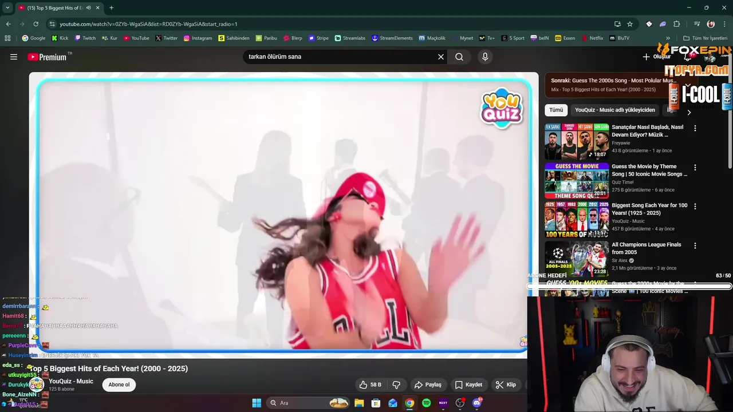Screen dimensions: 733x412
Task: Open the Windows Start menu
Action: 257,403
